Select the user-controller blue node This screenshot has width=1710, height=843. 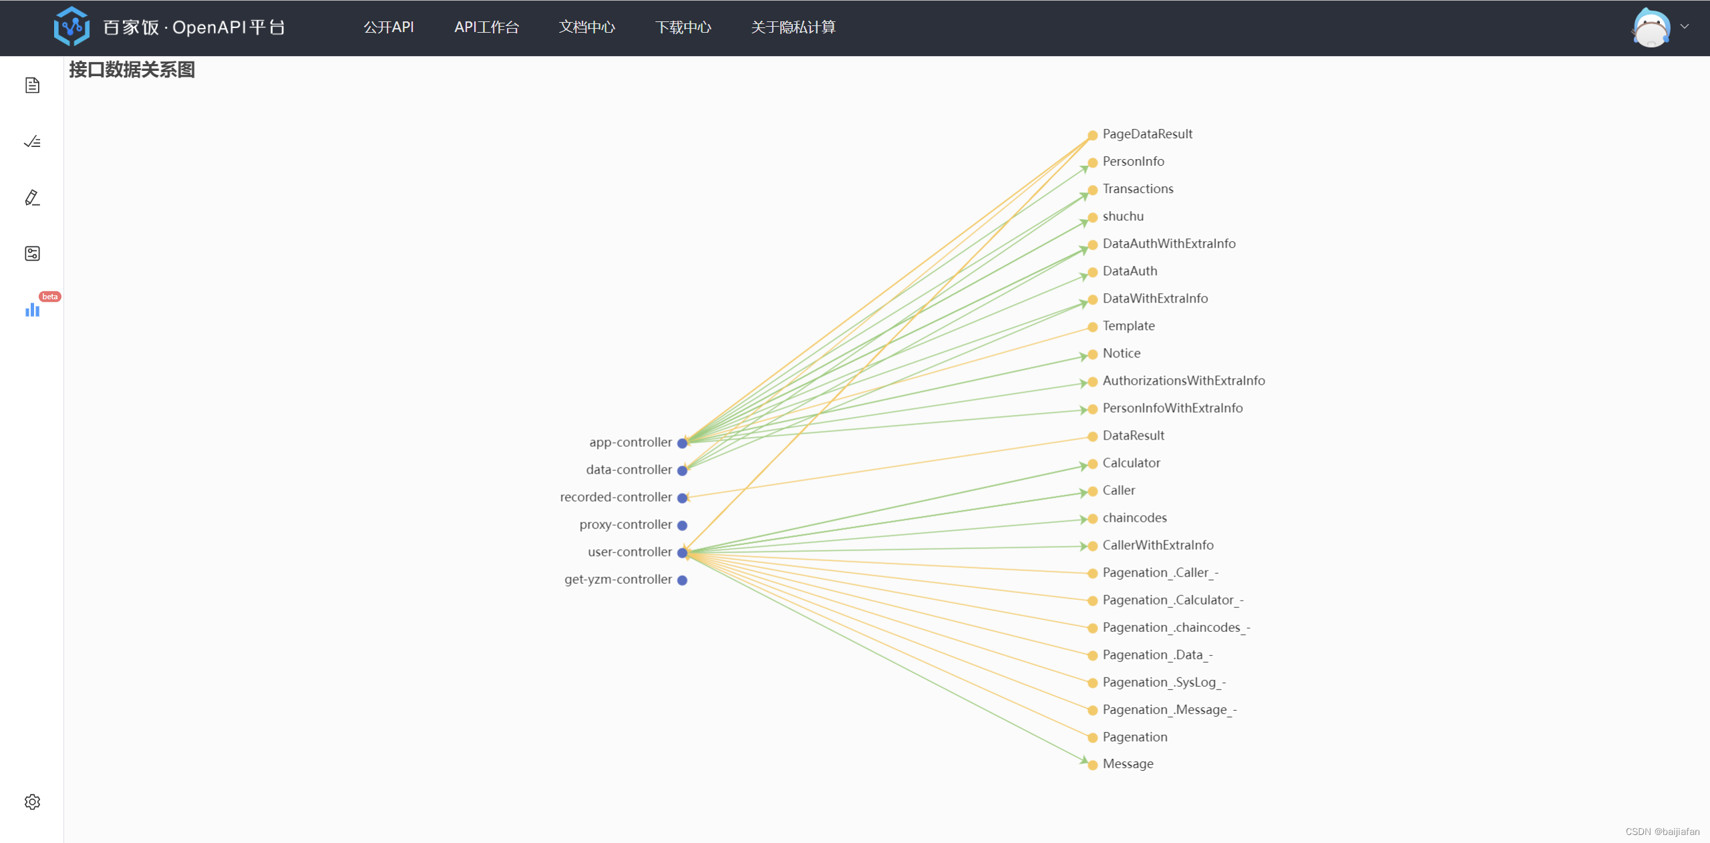point(682,552)
